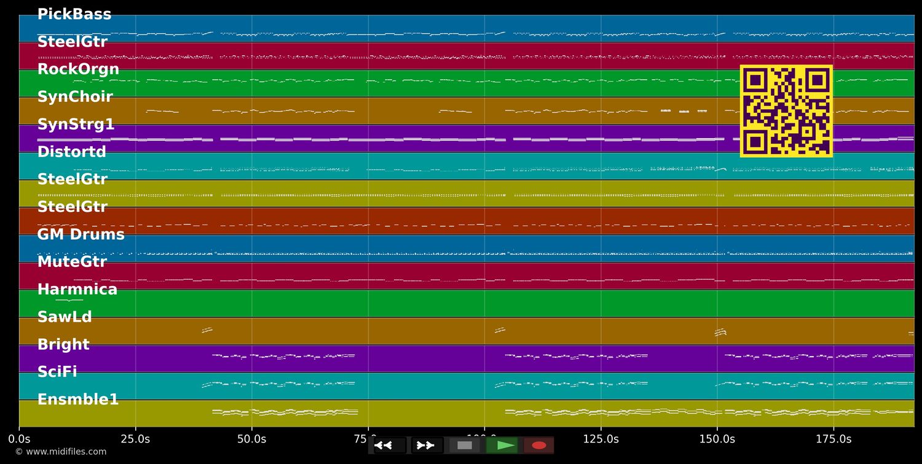Viewport: 922px width, 464px height.
Task: Stop playback with the gray square button
Action: [x=465, y=446]
